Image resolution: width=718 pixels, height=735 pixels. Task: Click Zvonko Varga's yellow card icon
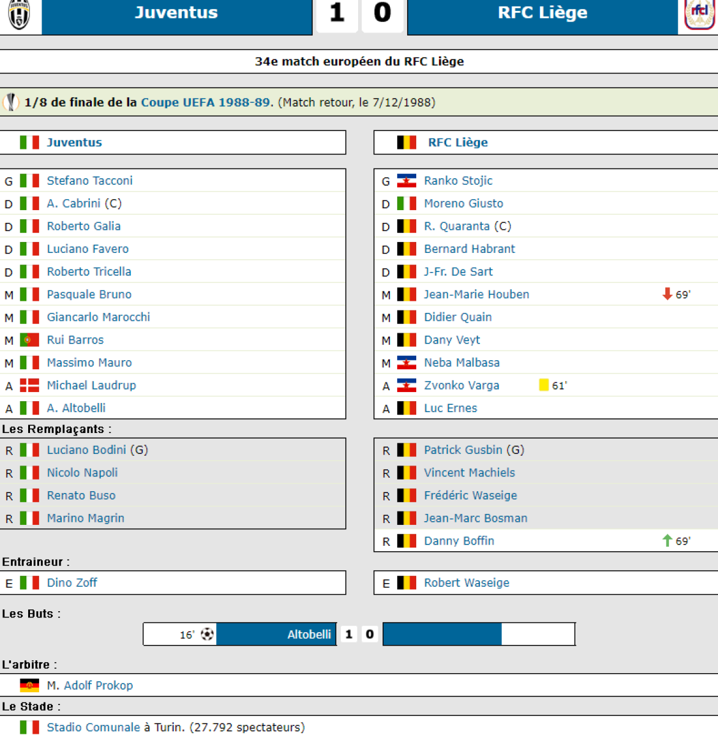tap(544, 385)
